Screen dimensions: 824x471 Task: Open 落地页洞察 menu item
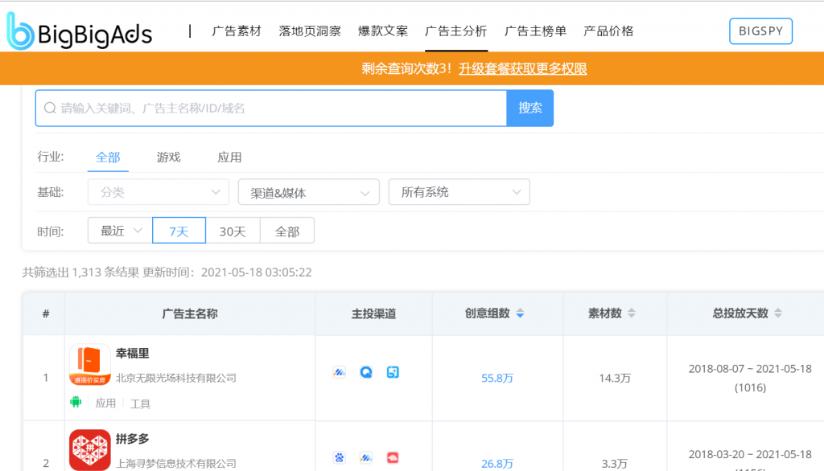pos(310,31)
